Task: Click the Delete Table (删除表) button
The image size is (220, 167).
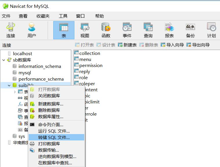Action: pyautogui.click(x=148, y=45)
